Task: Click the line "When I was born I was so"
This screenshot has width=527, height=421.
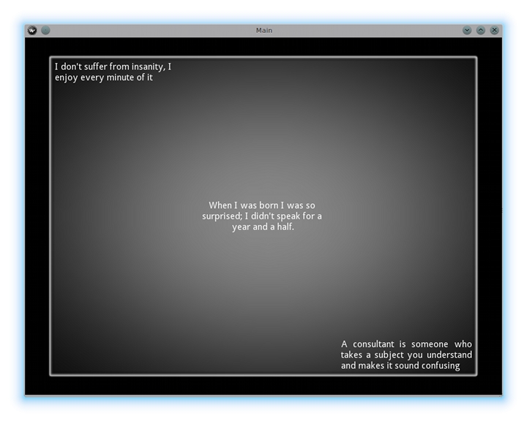Action: [x=262, y=205]
